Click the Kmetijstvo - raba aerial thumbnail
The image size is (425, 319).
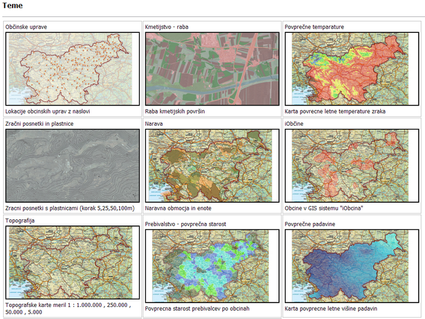coord(212,69)
